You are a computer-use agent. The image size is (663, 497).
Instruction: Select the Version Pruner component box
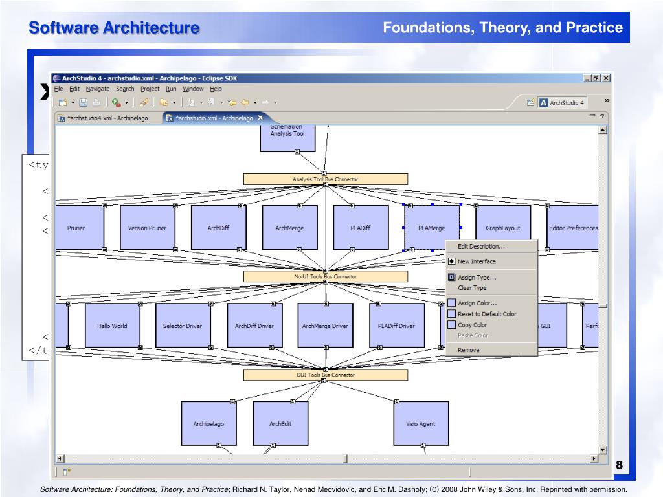pos(148,228)
